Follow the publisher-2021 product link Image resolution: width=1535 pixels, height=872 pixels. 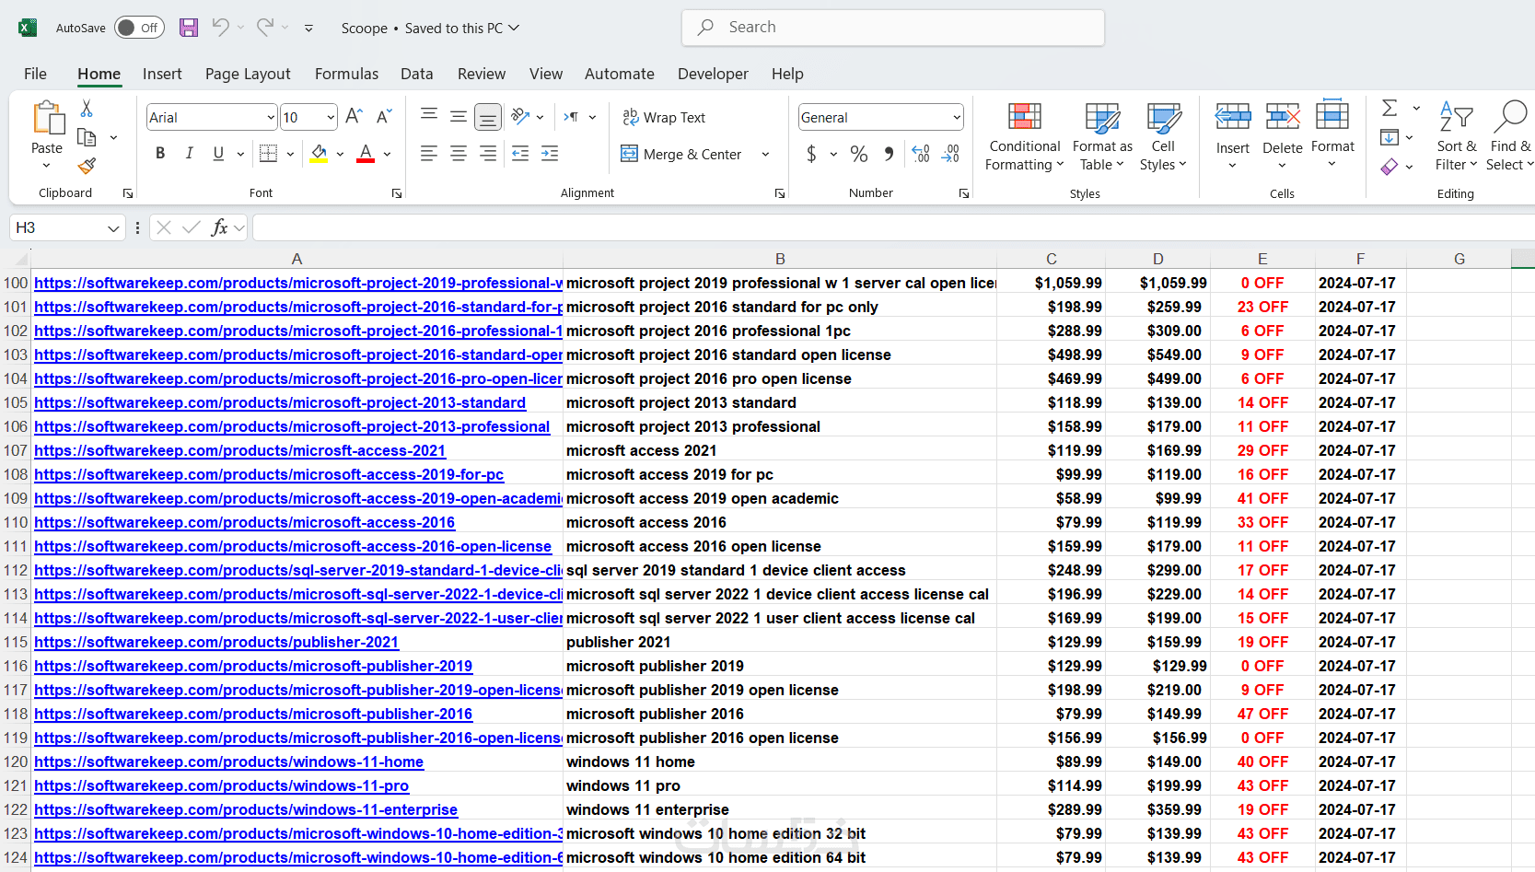(x=216, y=642)
